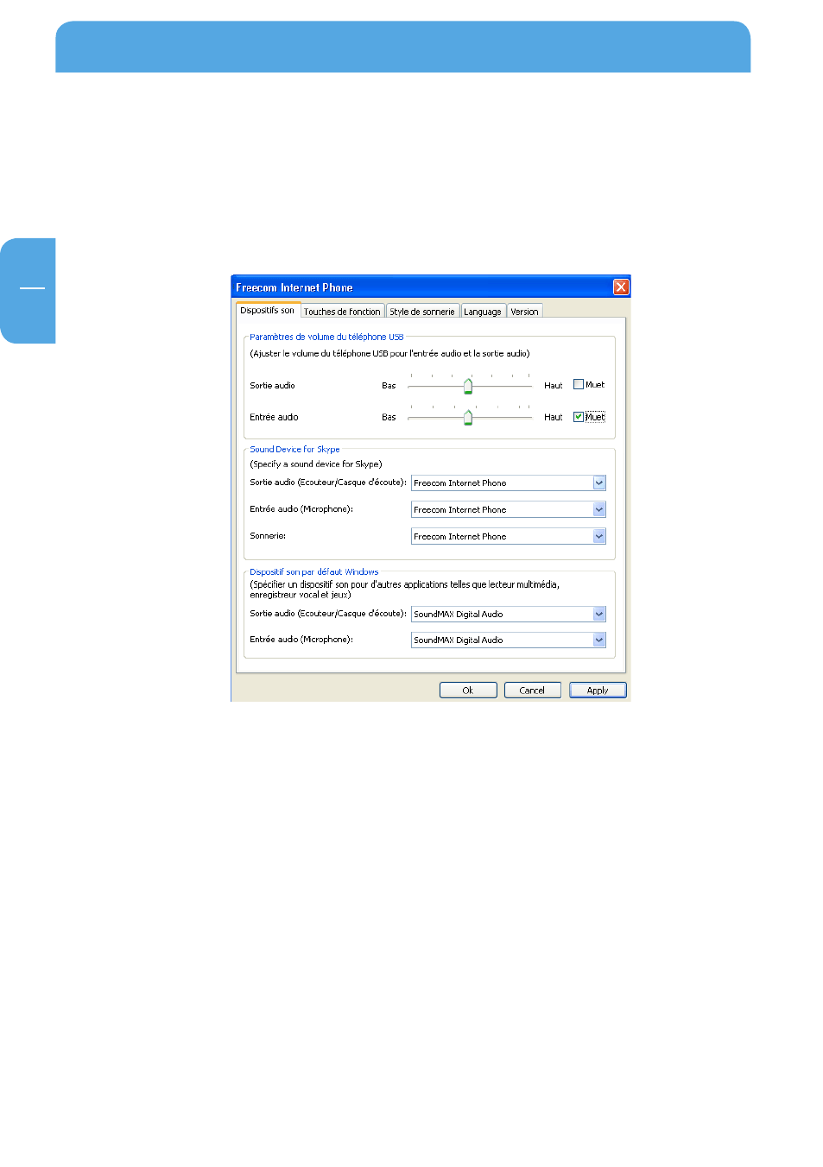Confirm settings with the Ok button
The height and width of the screenshot is (1167, 823).
[x=468, y=691]
